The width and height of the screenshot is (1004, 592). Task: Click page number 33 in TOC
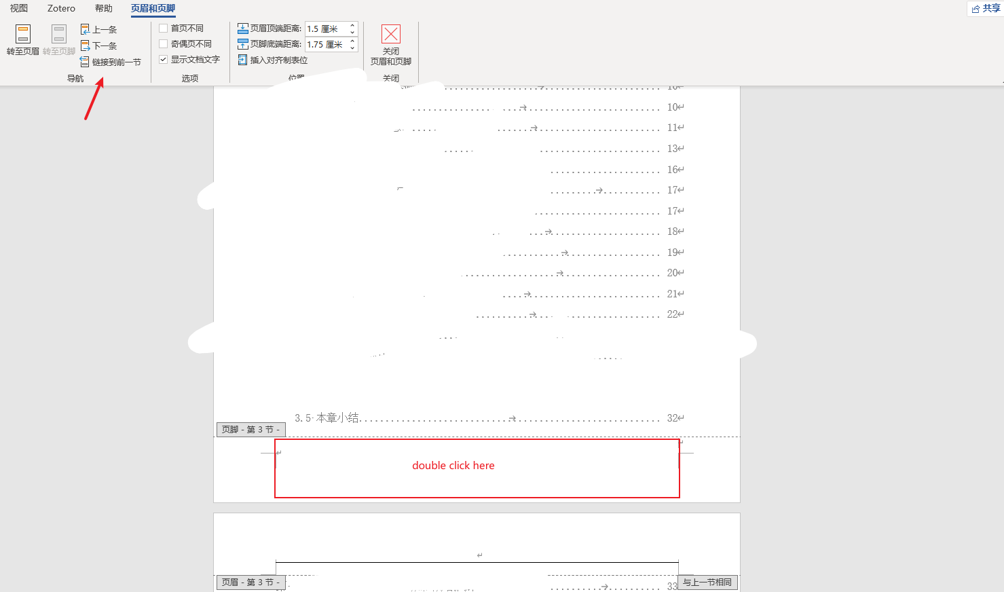coord(672,586)
